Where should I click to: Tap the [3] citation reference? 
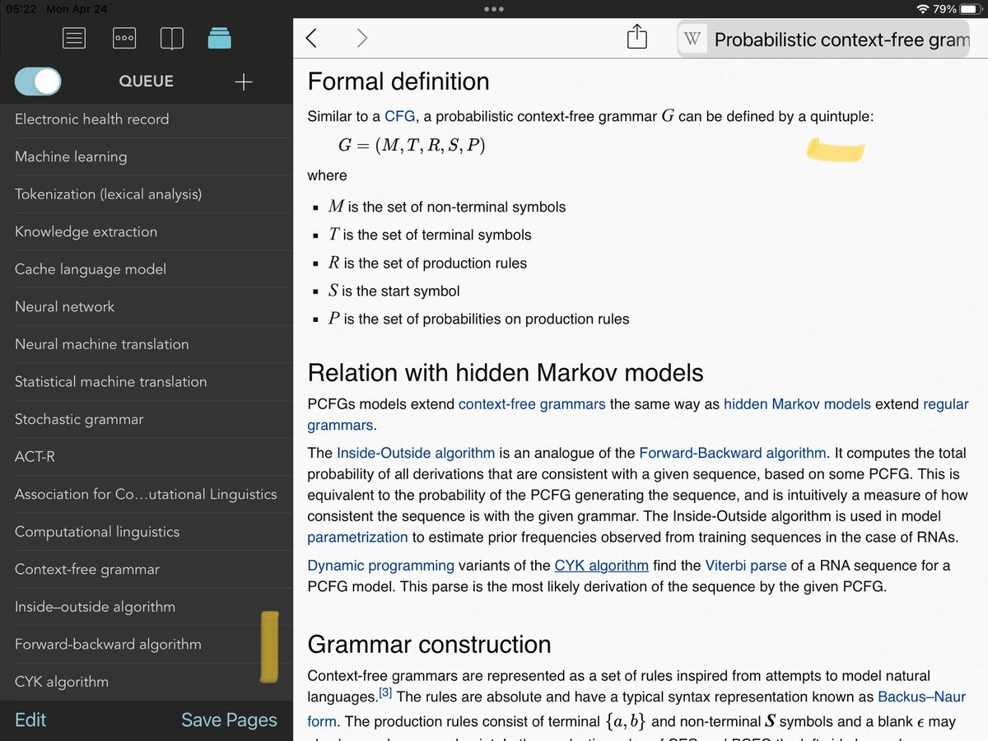[385, 693]
